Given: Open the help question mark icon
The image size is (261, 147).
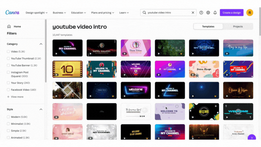Looking at the screenshot, I should [201, 13].
